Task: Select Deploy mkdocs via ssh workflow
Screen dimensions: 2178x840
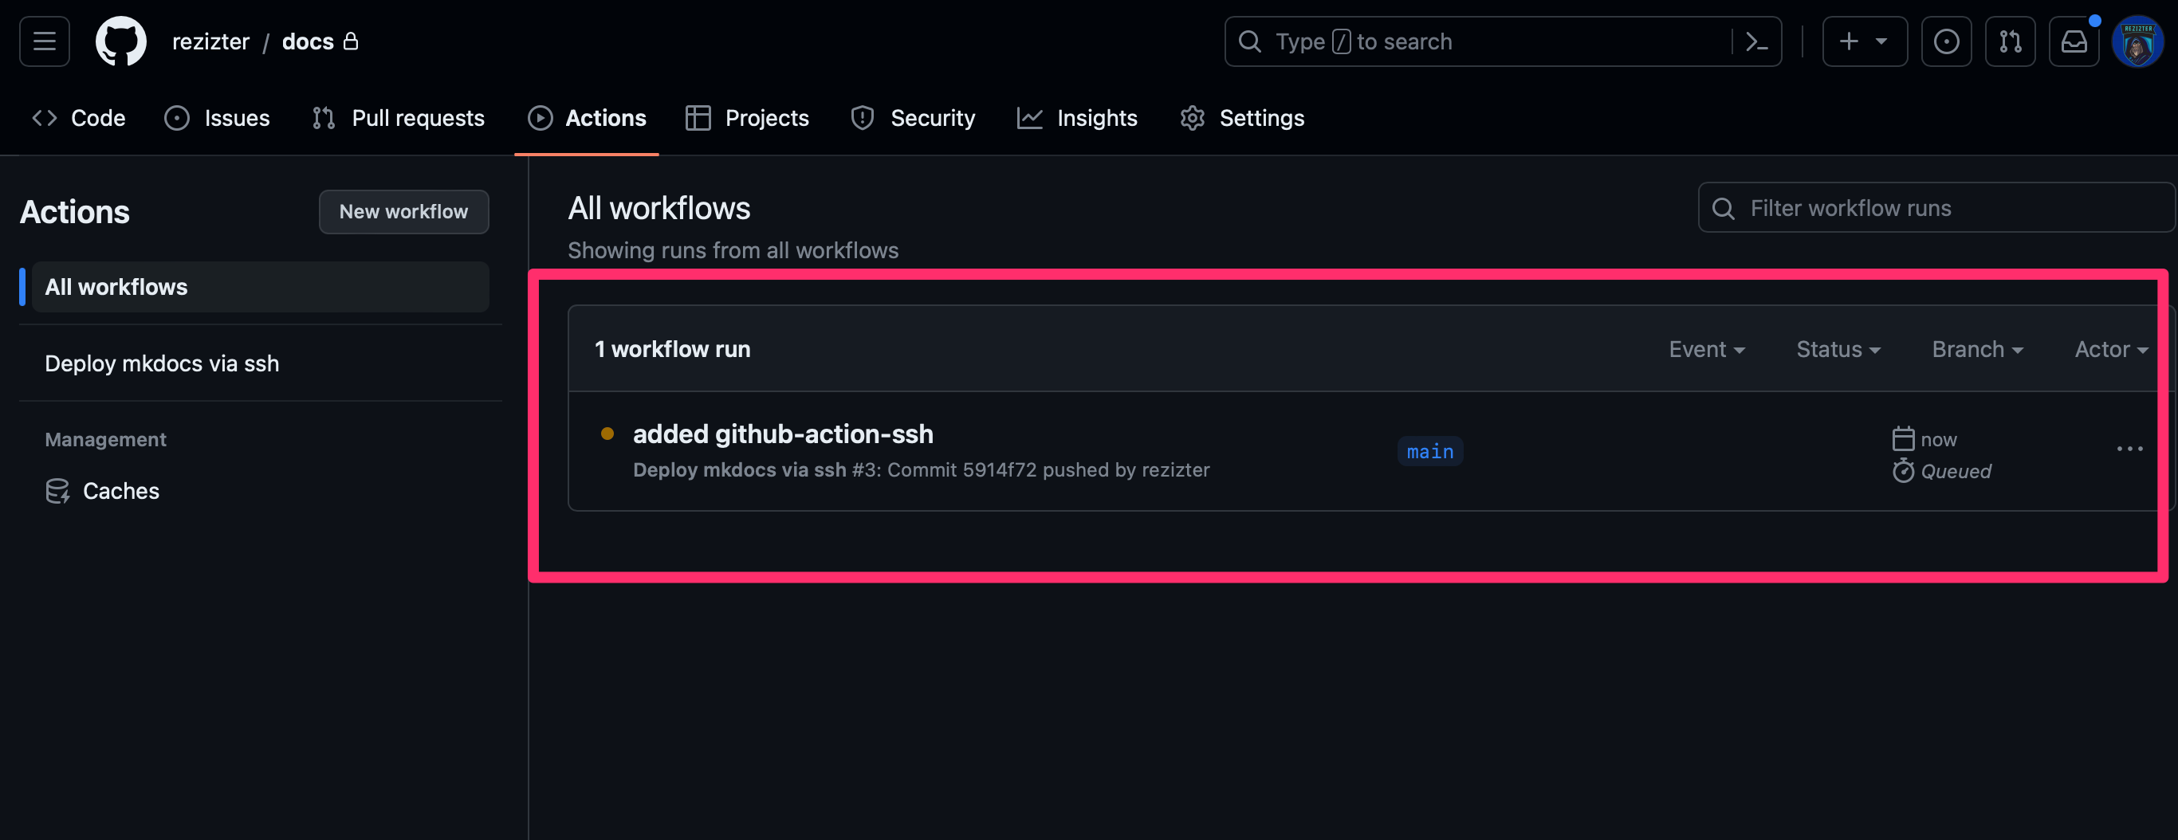Action: click(x=162, y=363)
